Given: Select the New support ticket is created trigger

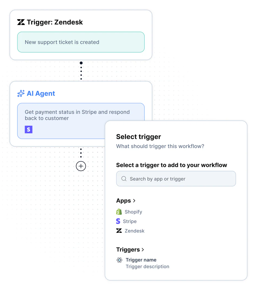Looking at the screenshot, I should [81, 42].
